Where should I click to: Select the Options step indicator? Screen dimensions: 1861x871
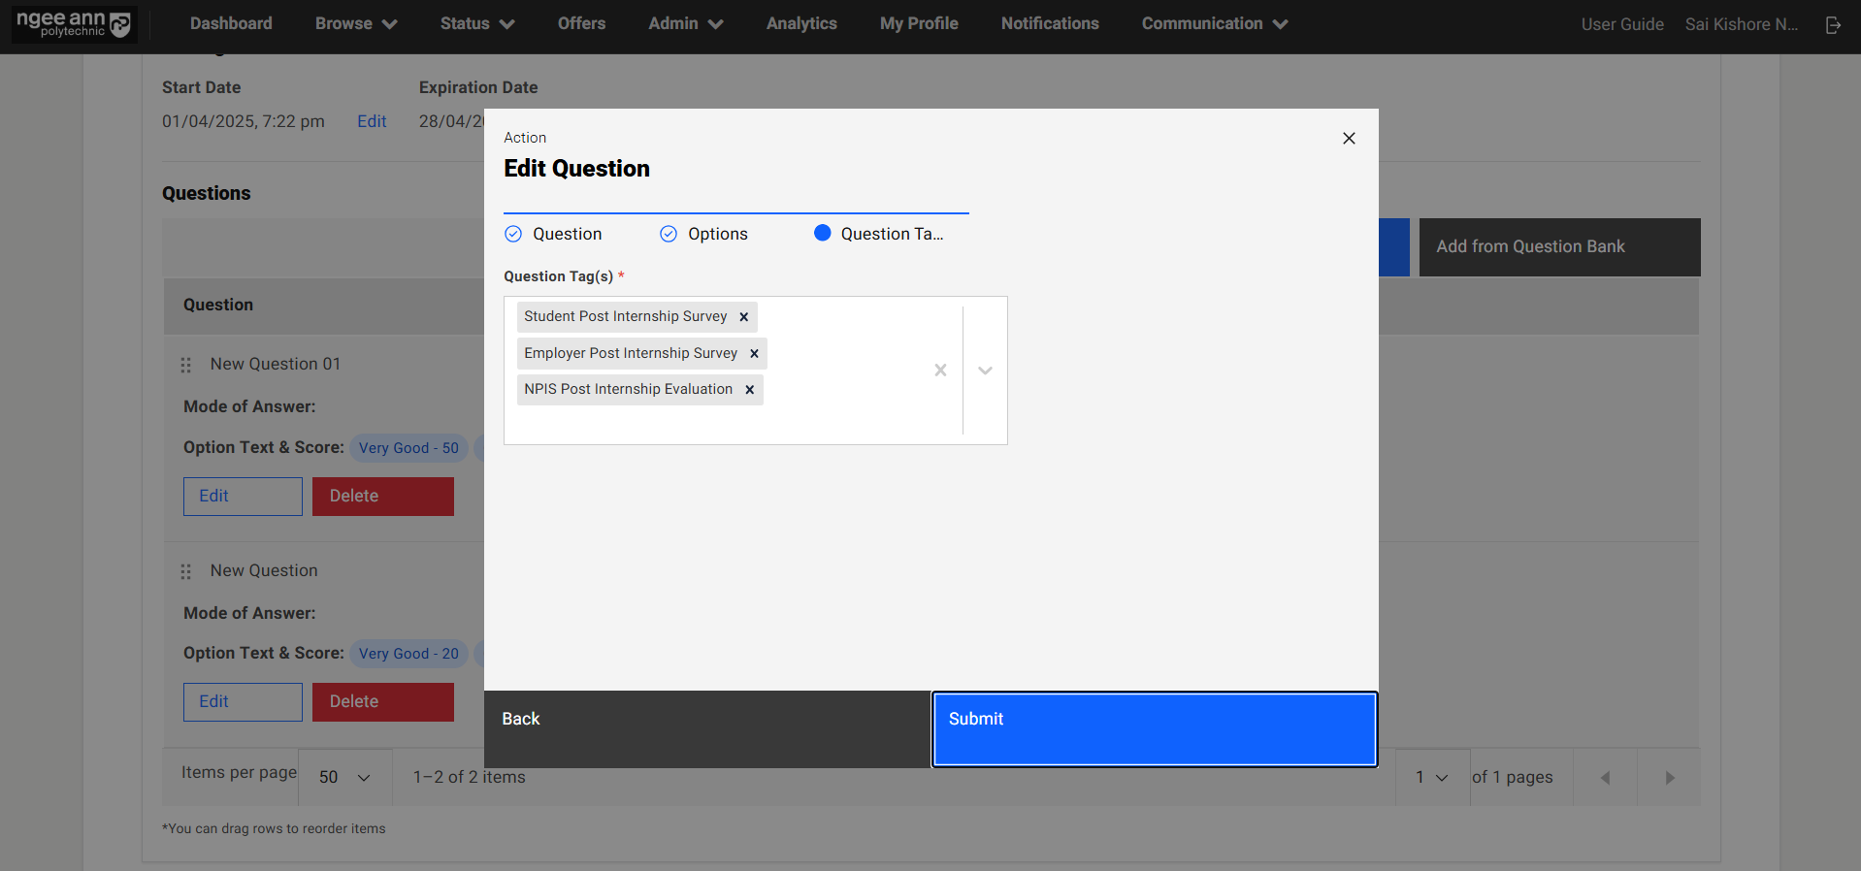coord(704,234)
